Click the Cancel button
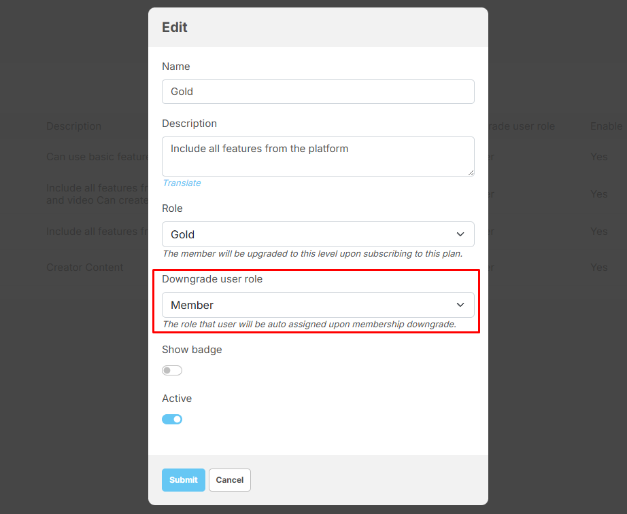This screenshot has height=514, width=627. 230,480
